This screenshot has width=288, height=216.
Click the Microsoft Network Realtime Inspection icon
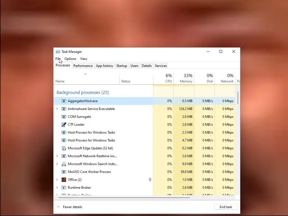(x=64, y=156)
